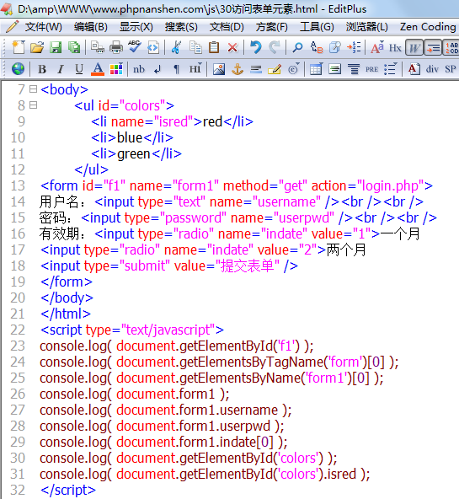This screenshot has height=499, width=459.
Task: Insert an anchor link
Action: [x=238, y=69]
